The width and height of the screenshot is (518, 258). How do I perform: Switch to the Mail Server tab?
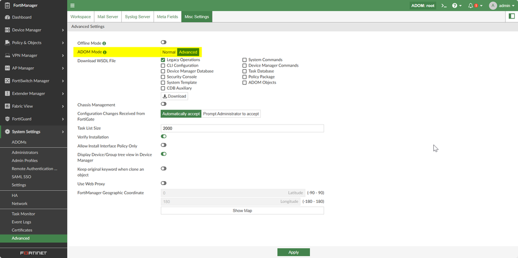click(x=108, y=16)
